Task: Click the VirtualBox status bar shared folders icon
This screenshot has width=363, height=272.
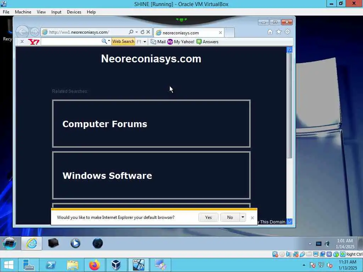Action: point(309,254)
